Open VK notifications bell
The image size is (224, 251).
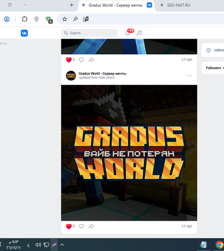[128, 33]
